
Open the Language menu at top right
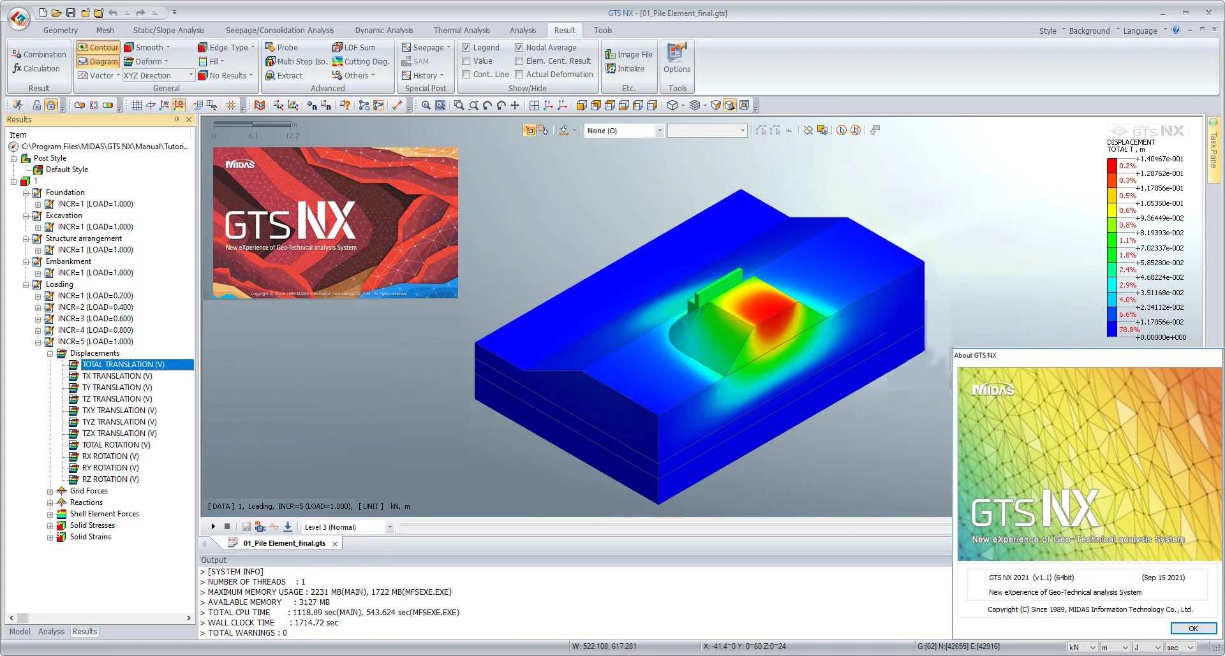[x=1140, y=31]
